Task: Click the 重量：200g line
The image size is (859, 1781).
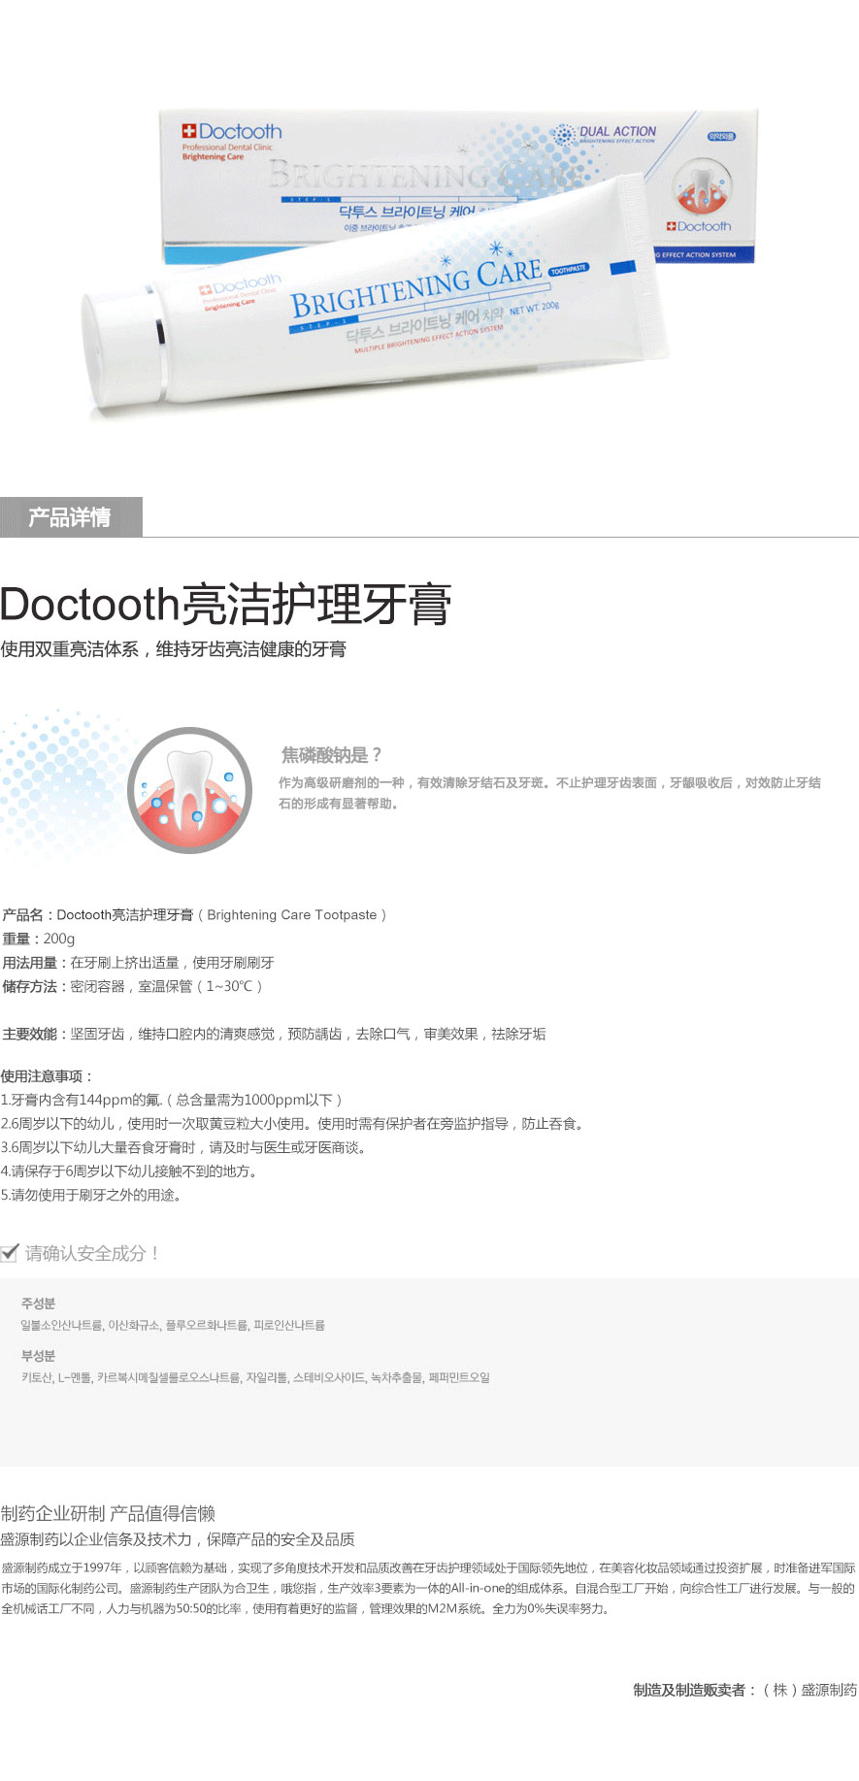Action: (39, 939)
